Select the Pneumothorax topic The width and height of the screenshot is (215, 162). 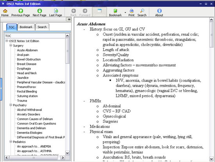pyautogui.click(x=27, y=87)
